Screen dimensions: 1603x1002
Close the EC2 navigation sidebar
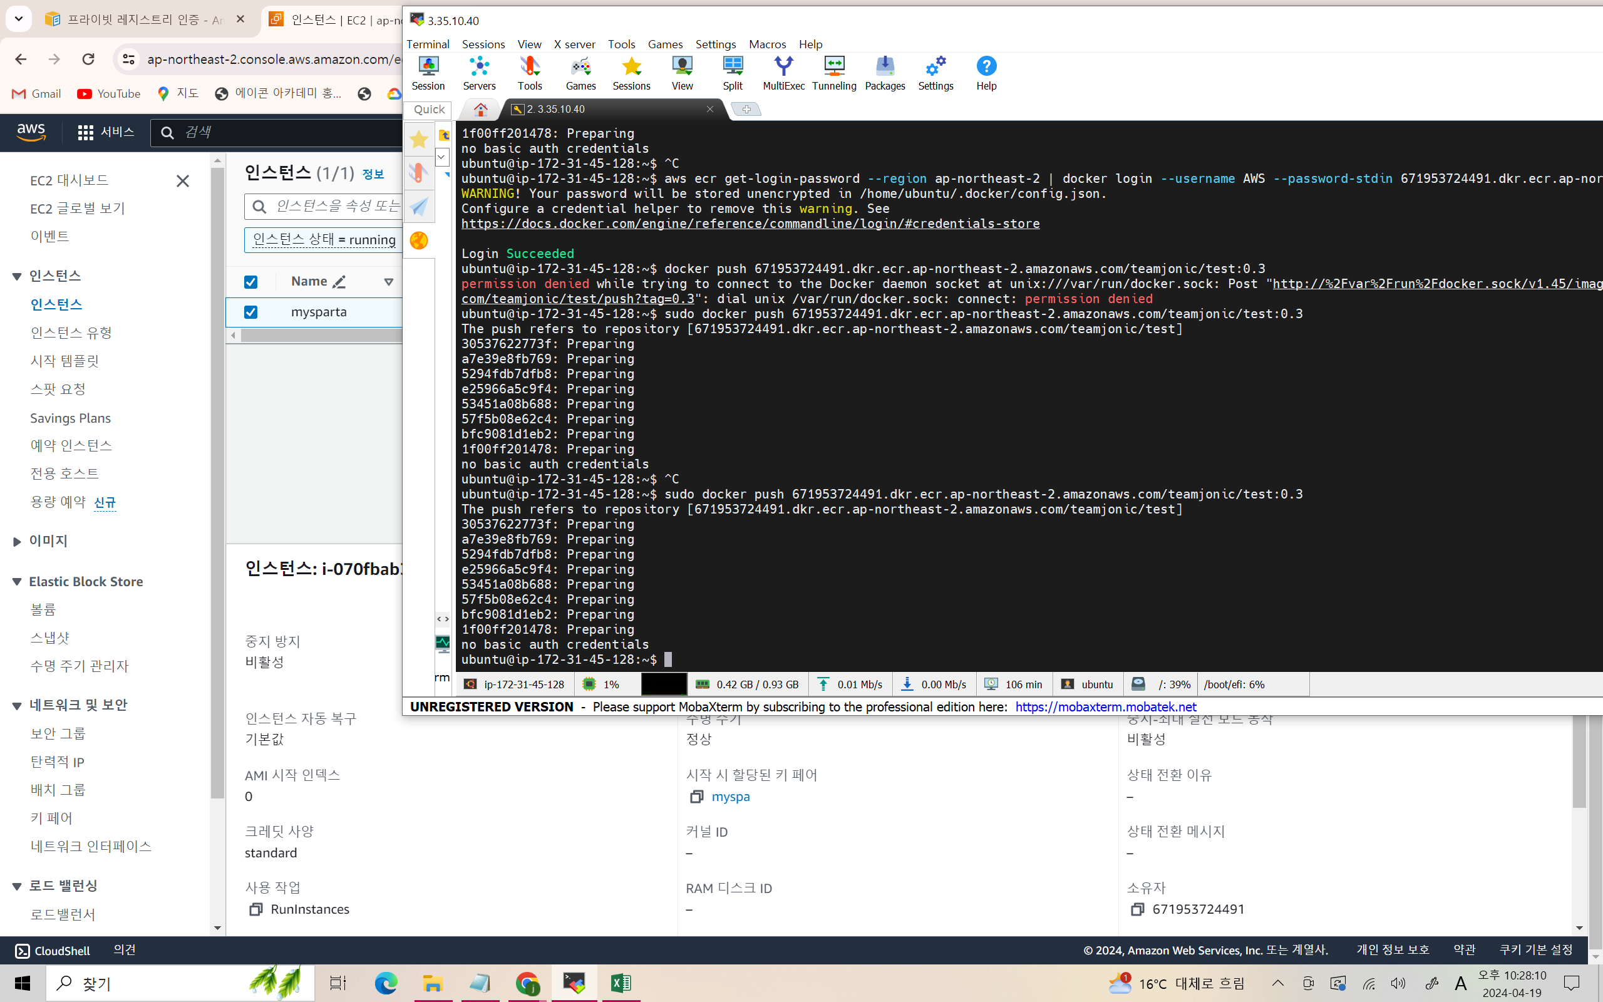tap(183, 181)
